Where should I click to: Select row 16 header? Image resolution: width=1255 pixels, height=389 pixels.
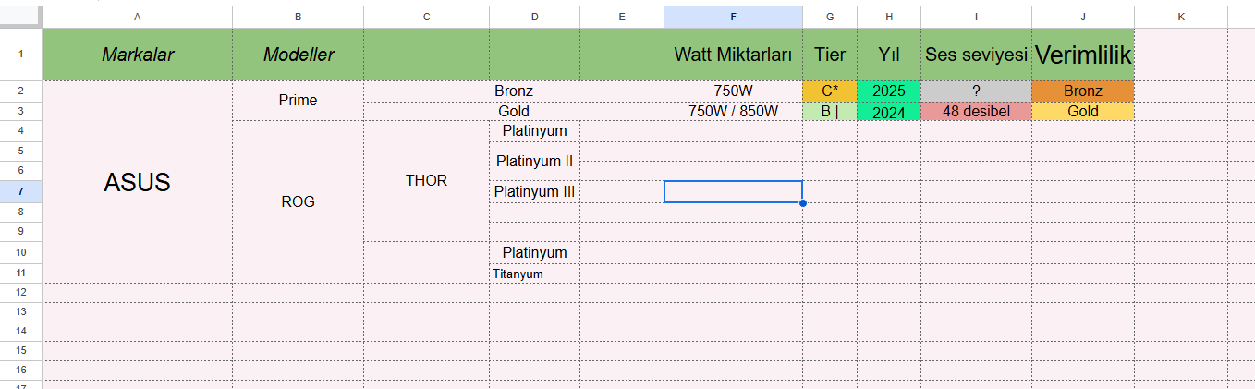pyautogui.click(x=20, y=370)
